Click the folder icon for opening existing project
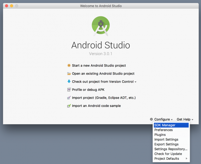 69,74
